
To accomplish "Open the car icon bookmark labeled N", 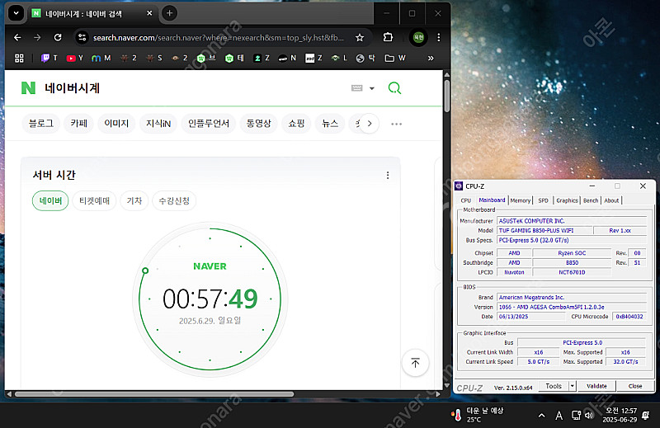I will click(x=287, y=58).
